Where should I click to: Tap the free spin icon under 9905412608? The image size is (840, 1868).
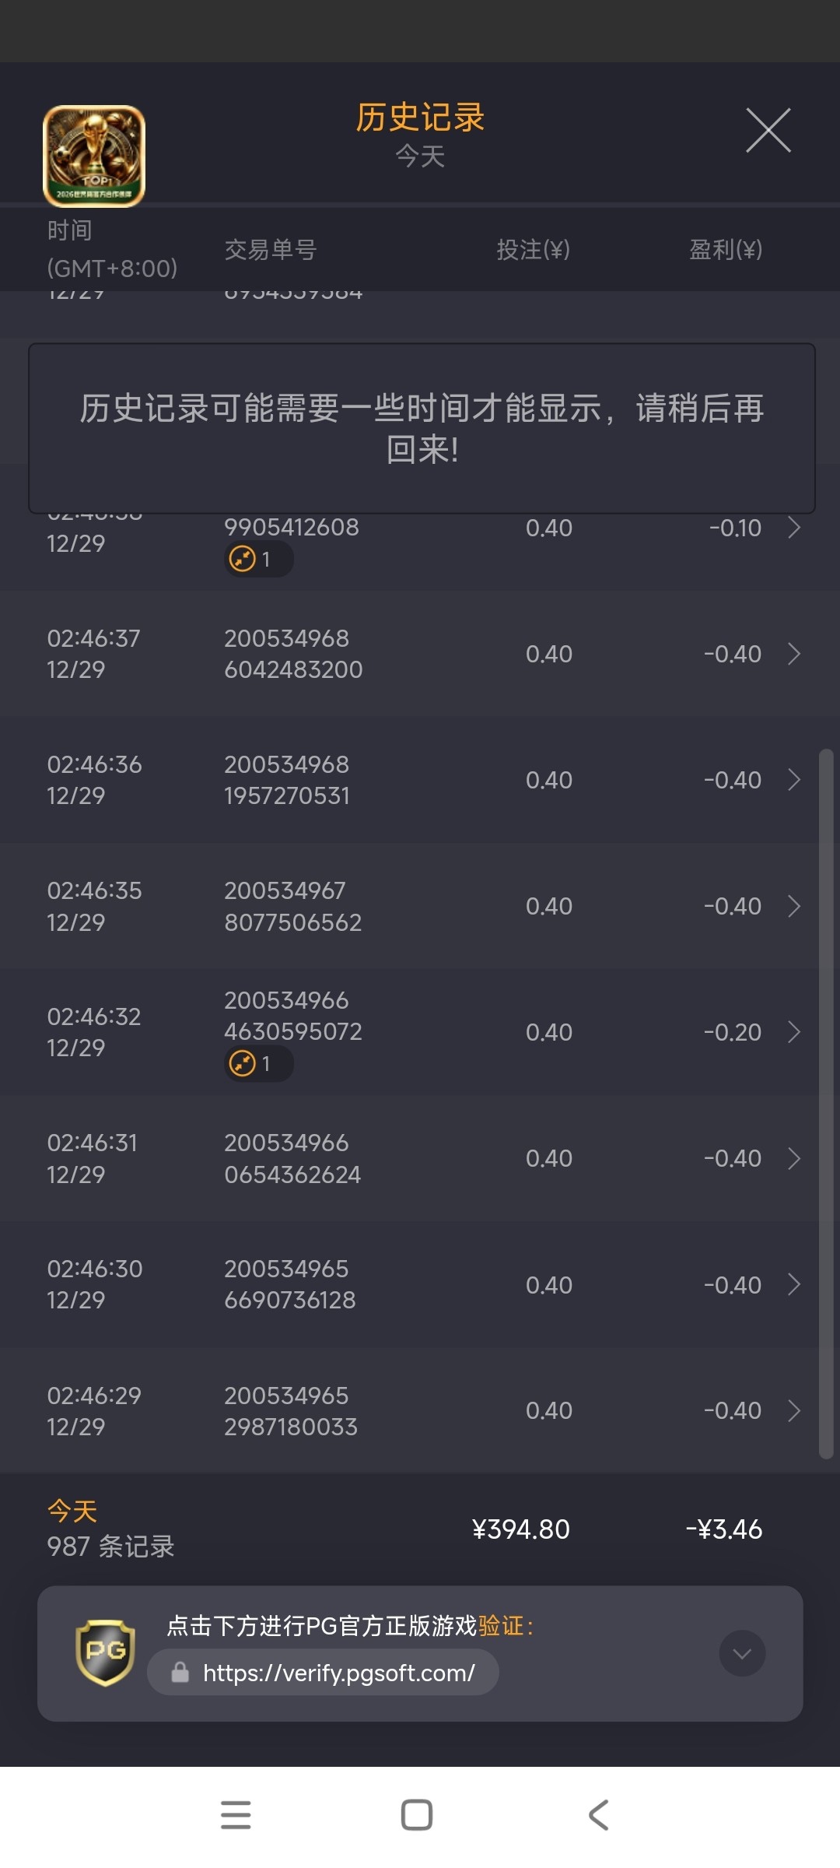tap(243, 559)
